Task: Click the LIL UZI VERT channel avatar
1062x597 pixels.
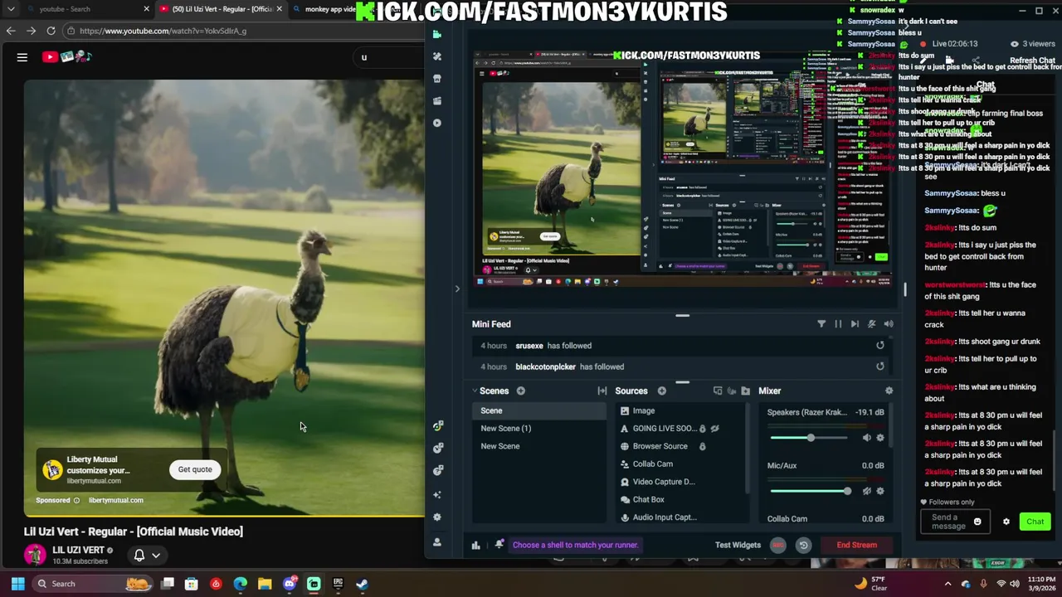Action: (35, 555)
